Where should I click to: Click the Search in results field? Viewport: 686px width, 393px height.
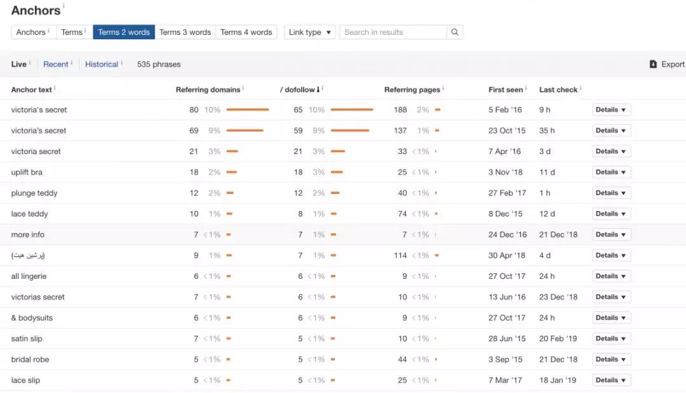point(393,32)
